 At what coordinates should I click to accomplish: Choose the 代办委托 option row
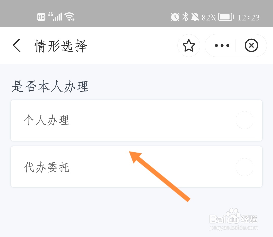[136, 167]
